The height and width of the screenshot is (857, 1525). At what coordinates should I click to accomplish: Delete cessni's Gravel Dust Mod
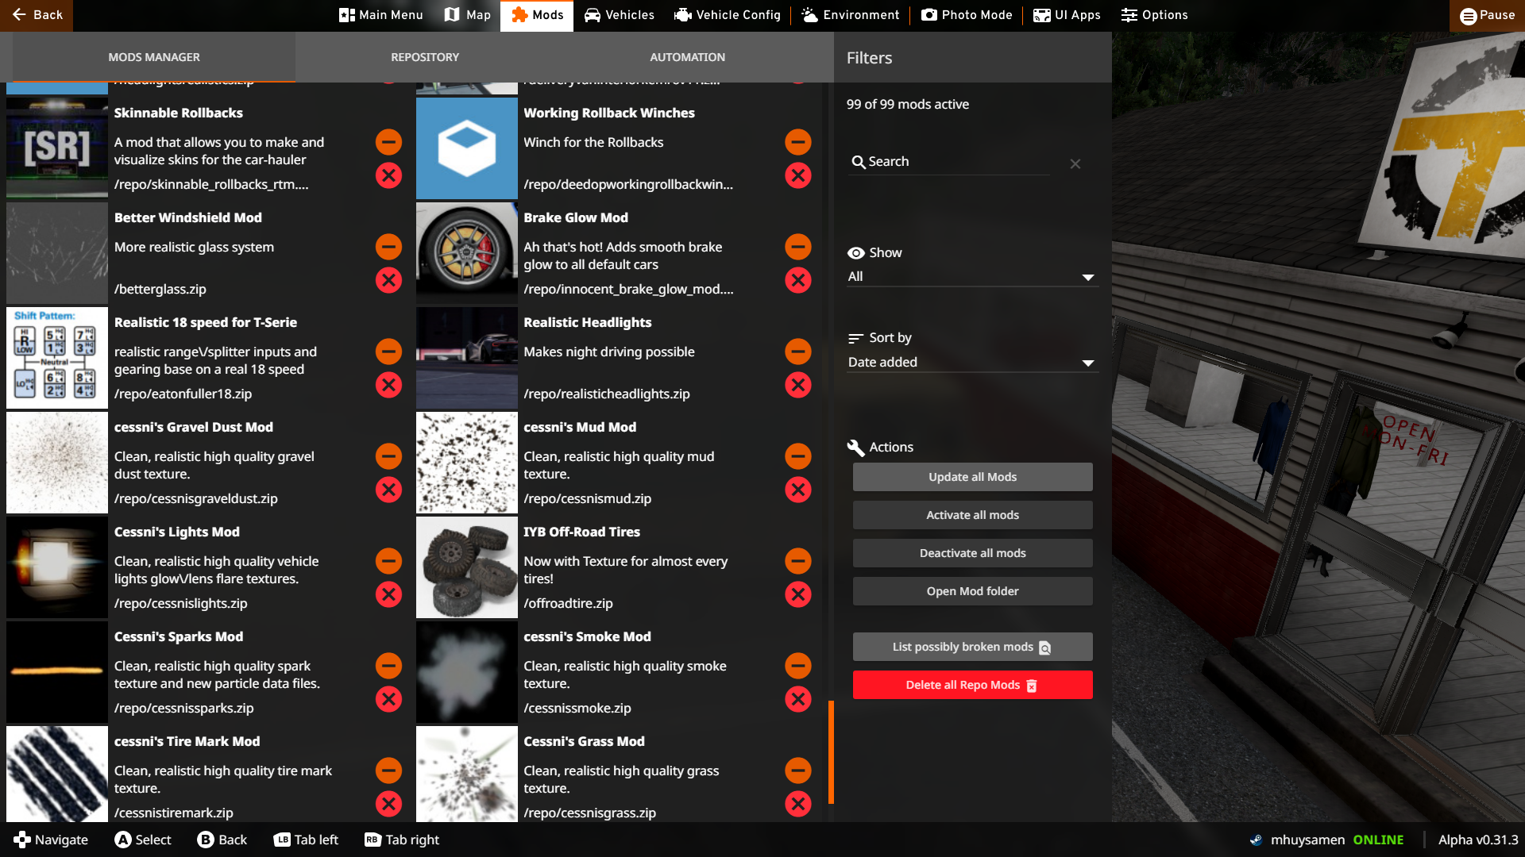pos(388,490)
